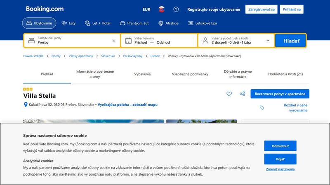Switch to Informácie o apartmáne a ceny tab

[95, 74]
